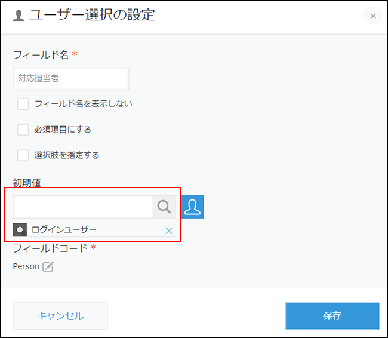Click the キャンセル button
The height and width of the screenshot is (338, 388).
tap(60, 316)
